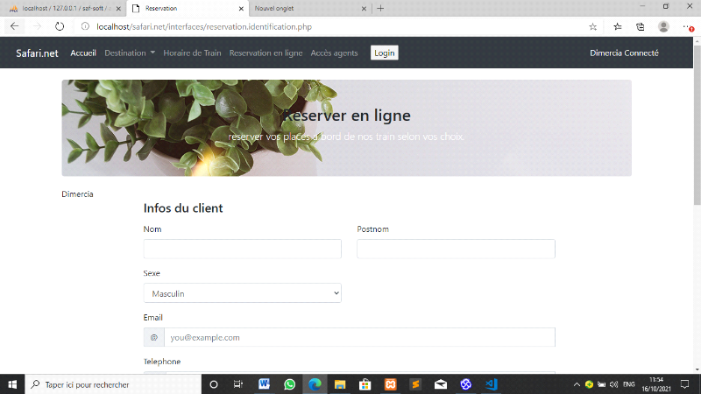
Task: Close the Nouvel onglet tab
Action: point(364,9)
